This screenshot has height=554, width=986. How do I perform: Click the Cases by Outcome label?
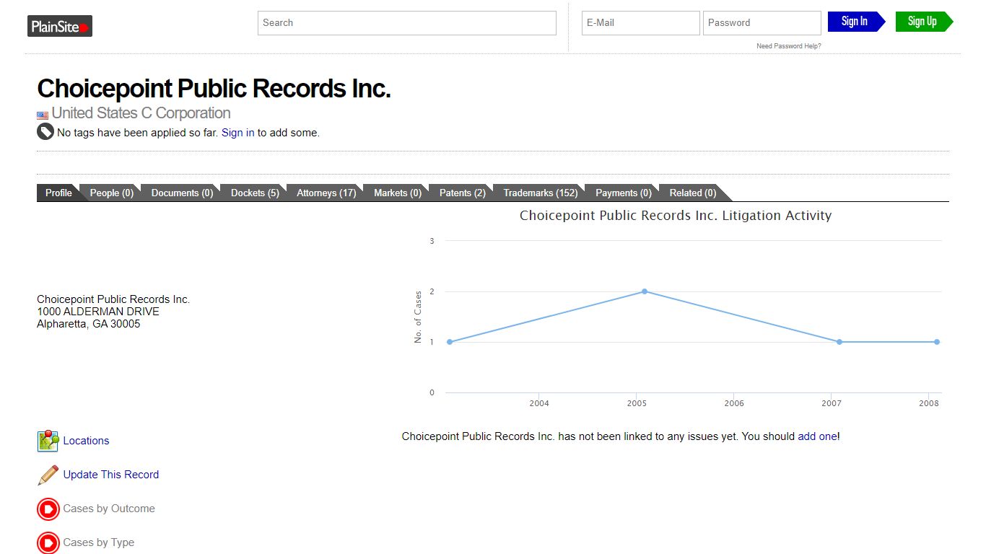[109, 509]
